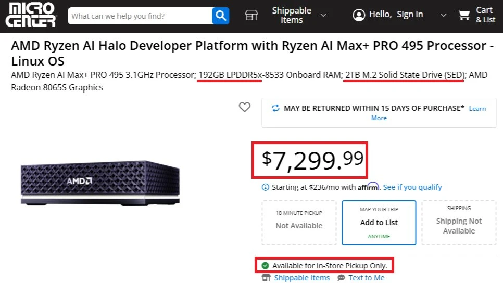Click 'MAY BE RETURNED WITHIN 15 DAYS' text
Screen dimensions: 503x285
[374, 108]
